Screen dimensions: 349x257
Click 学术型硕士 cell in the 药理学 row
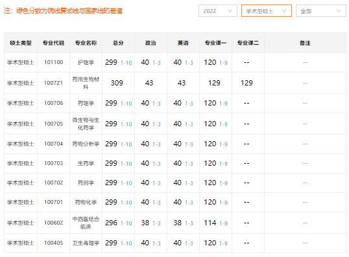[x=21, y=103]
